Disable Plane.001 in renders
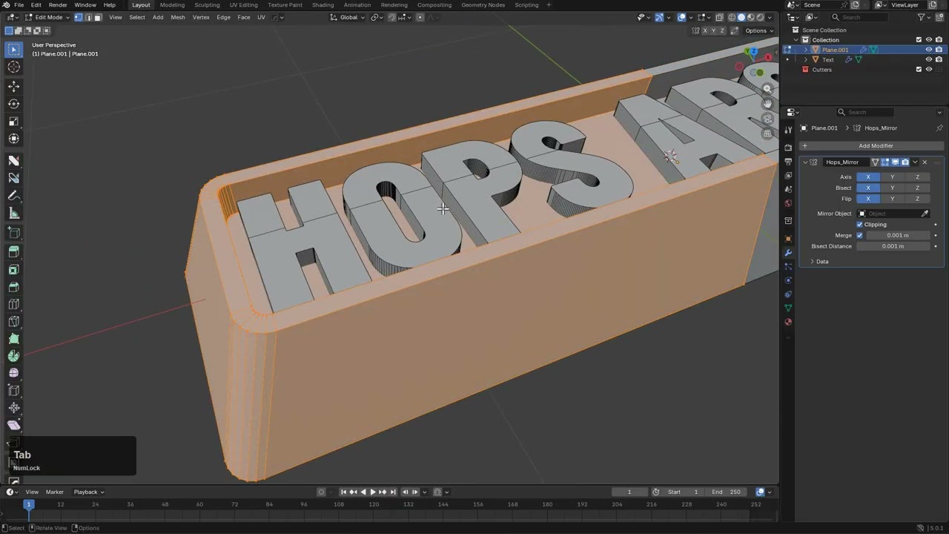The height and width of the screenshot is (534, 949). click(x=939, y=50)
